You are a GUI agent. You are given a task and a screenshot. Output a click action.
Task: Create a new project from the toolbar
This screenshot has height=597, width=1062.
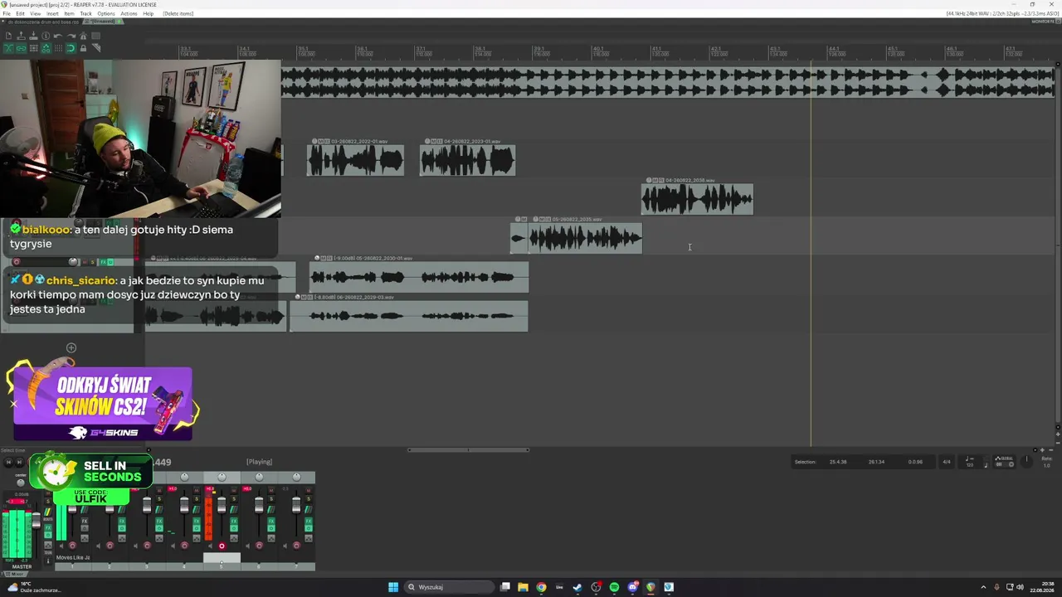(8, 36)
